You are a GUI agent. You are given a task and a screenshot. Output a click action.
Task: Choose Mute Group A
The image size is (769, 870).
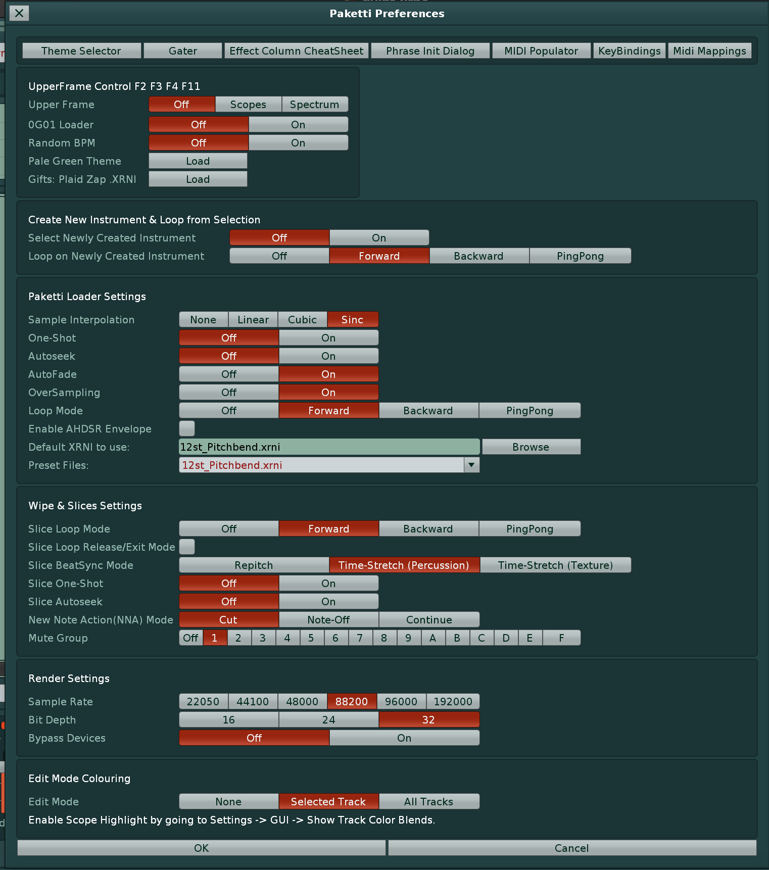(432, 638)
